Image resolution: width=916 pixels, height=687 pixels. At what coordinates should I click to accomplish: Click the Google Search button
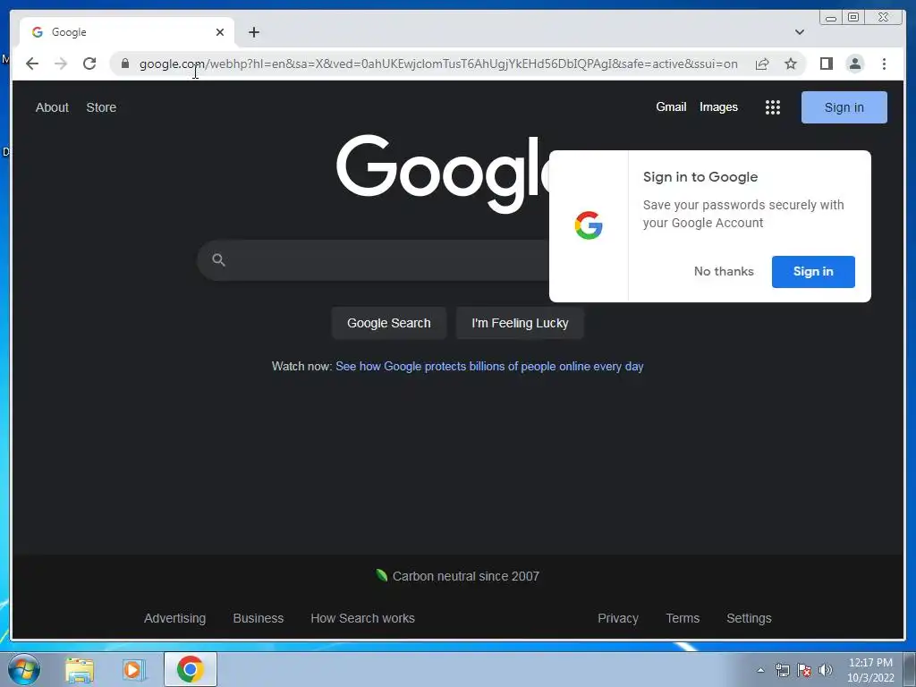(x=388, y=323)
